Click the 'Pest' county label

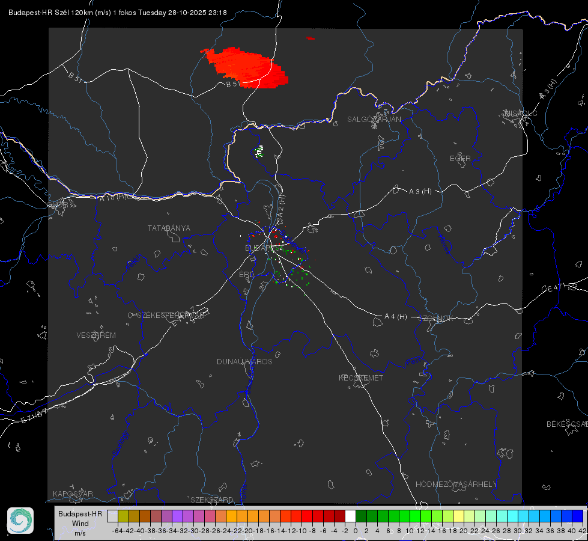[413, 362]
